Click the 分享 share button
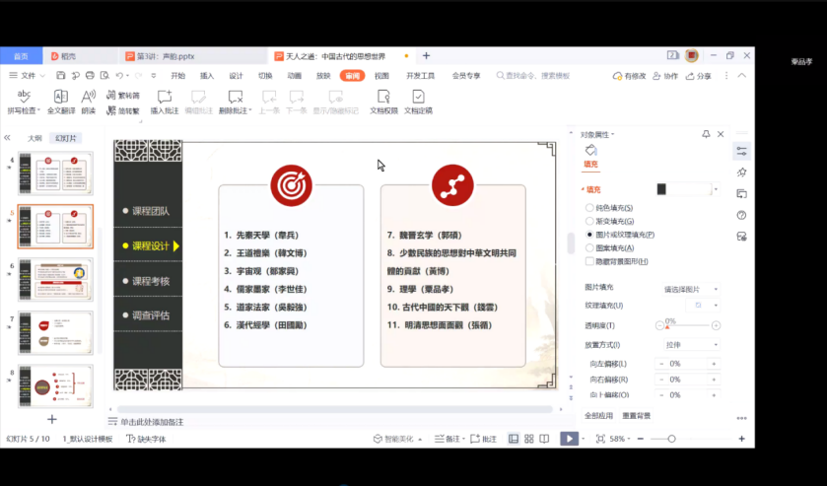This screenshot has width=827, height=486. click(x=699, y=76)
